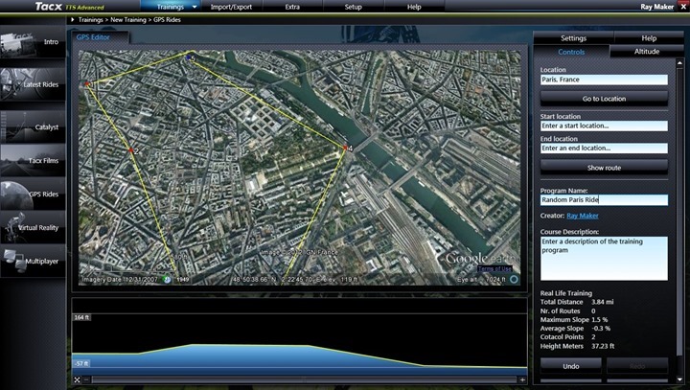Click the End location input field

pos(604,149)
